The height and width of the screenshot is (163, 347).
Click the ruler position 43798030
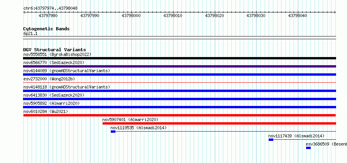[256, 16]
